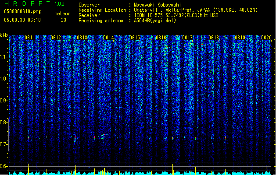Click the Receiver value ICOM IC-575
Image resolution: width=276 pixels, height=175 pixels.
(148, 15)
